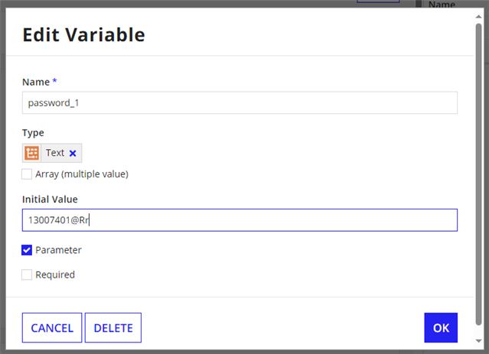The width and height of the screenshot is (489, 354).
Task: Click the Edit Variable dialog title
Action: pyautogui.click(x=83, y=34)
